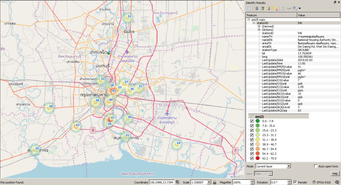Open the attribute form from Identify Results

[249, 8]
